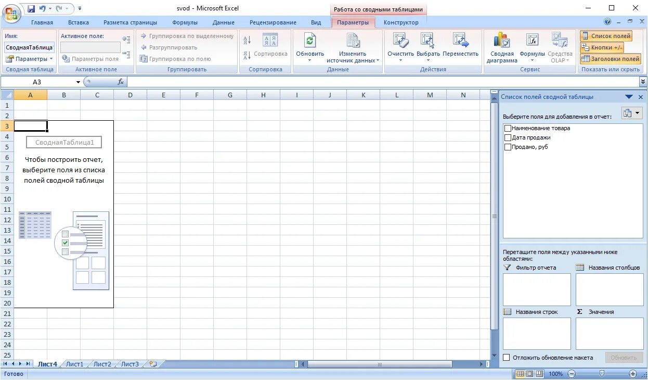The width and height of the screenshot is (648, 380).
Task: Switch to Normal view in status bar
Action: pos(520,374)
